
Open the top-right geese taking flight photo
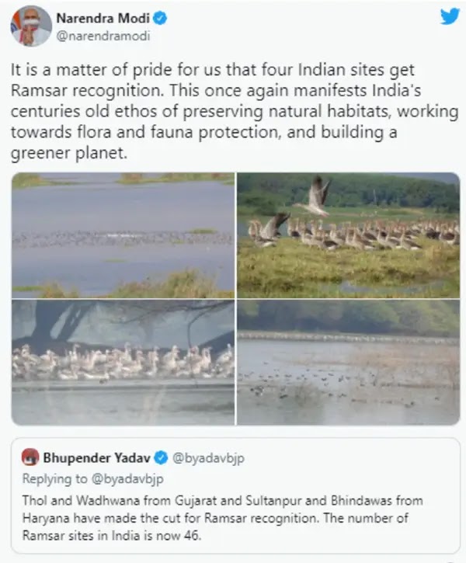pyautogui.click(x=348, y=235)
